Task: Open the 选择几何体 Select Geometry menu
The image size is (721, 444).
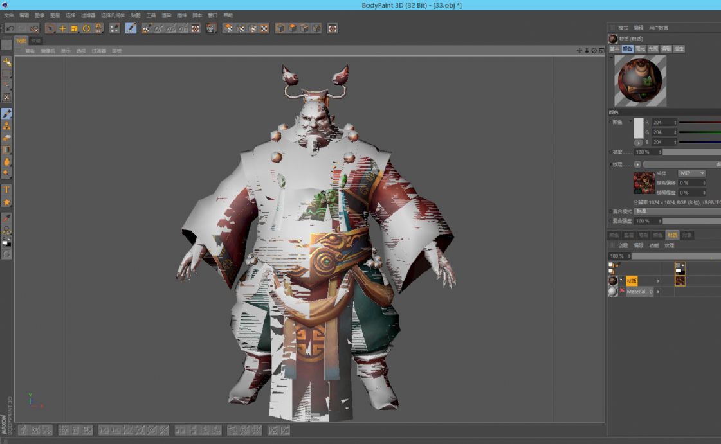Action: coord(113,15)
